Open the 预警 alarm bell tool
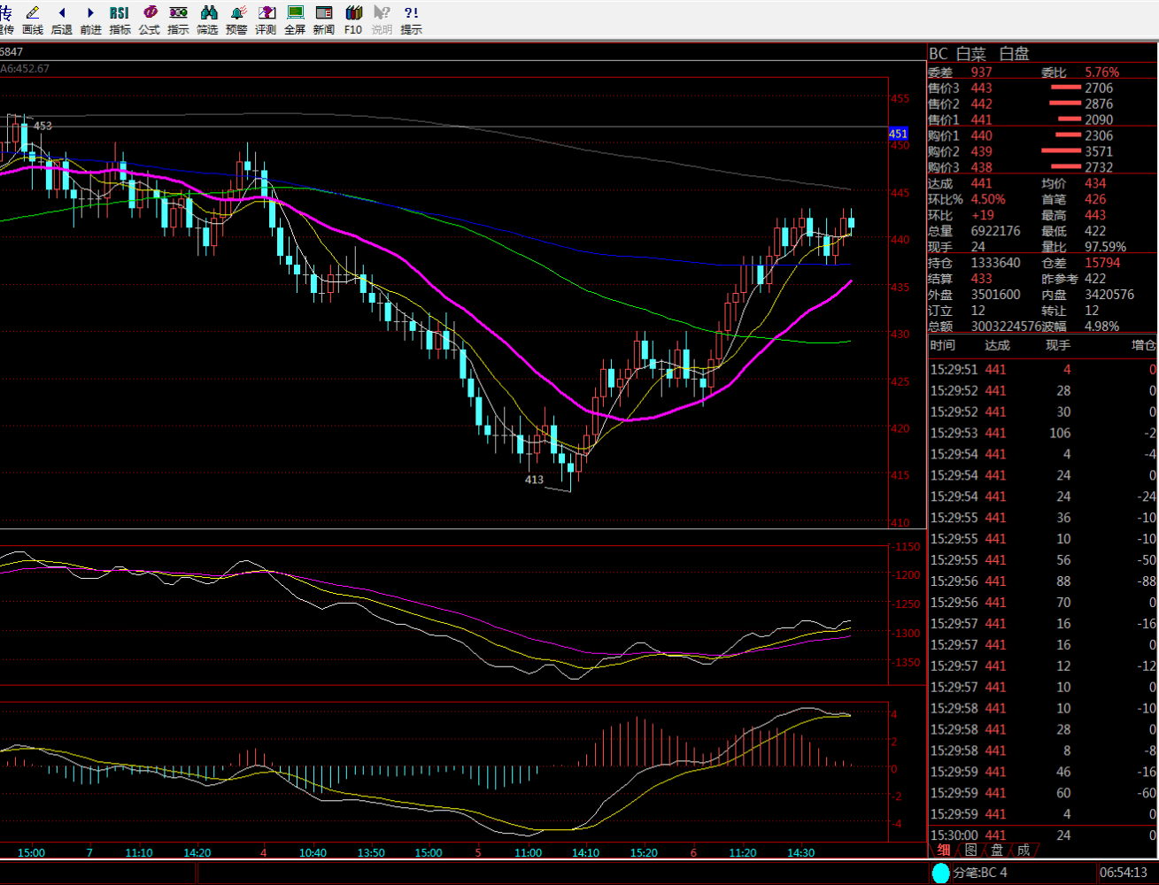 tap(236, 19)
